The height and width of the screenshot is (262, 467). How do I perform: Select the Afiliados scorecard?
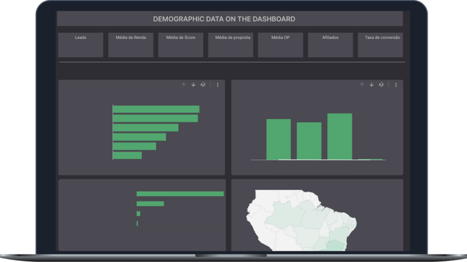330,45
